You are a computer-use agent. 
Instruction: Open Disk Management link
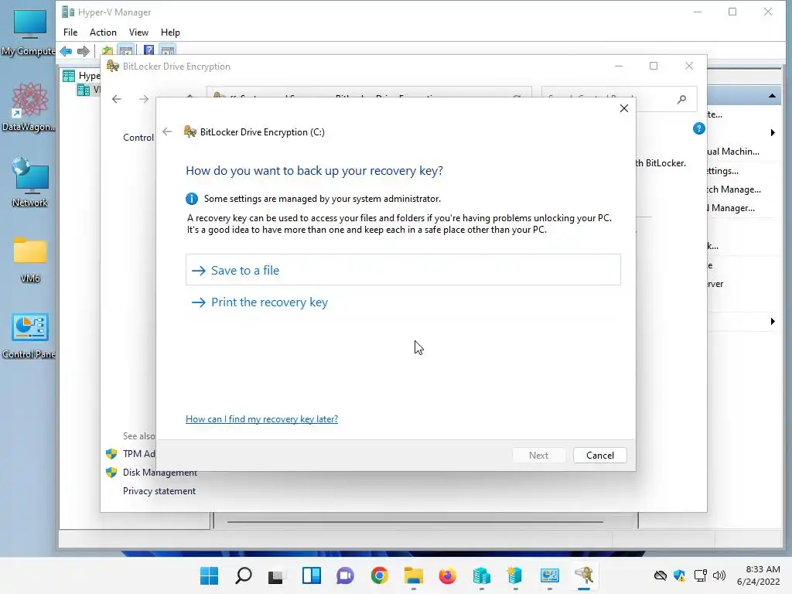coord(159,473)
